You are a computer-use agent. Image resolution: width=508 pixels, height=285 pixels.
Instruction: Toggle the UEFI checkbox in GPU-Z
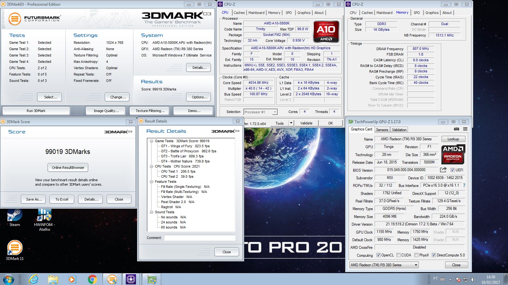452,170
